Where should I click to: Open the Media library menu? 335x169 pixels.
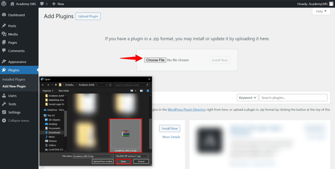[x=13, y=34]
